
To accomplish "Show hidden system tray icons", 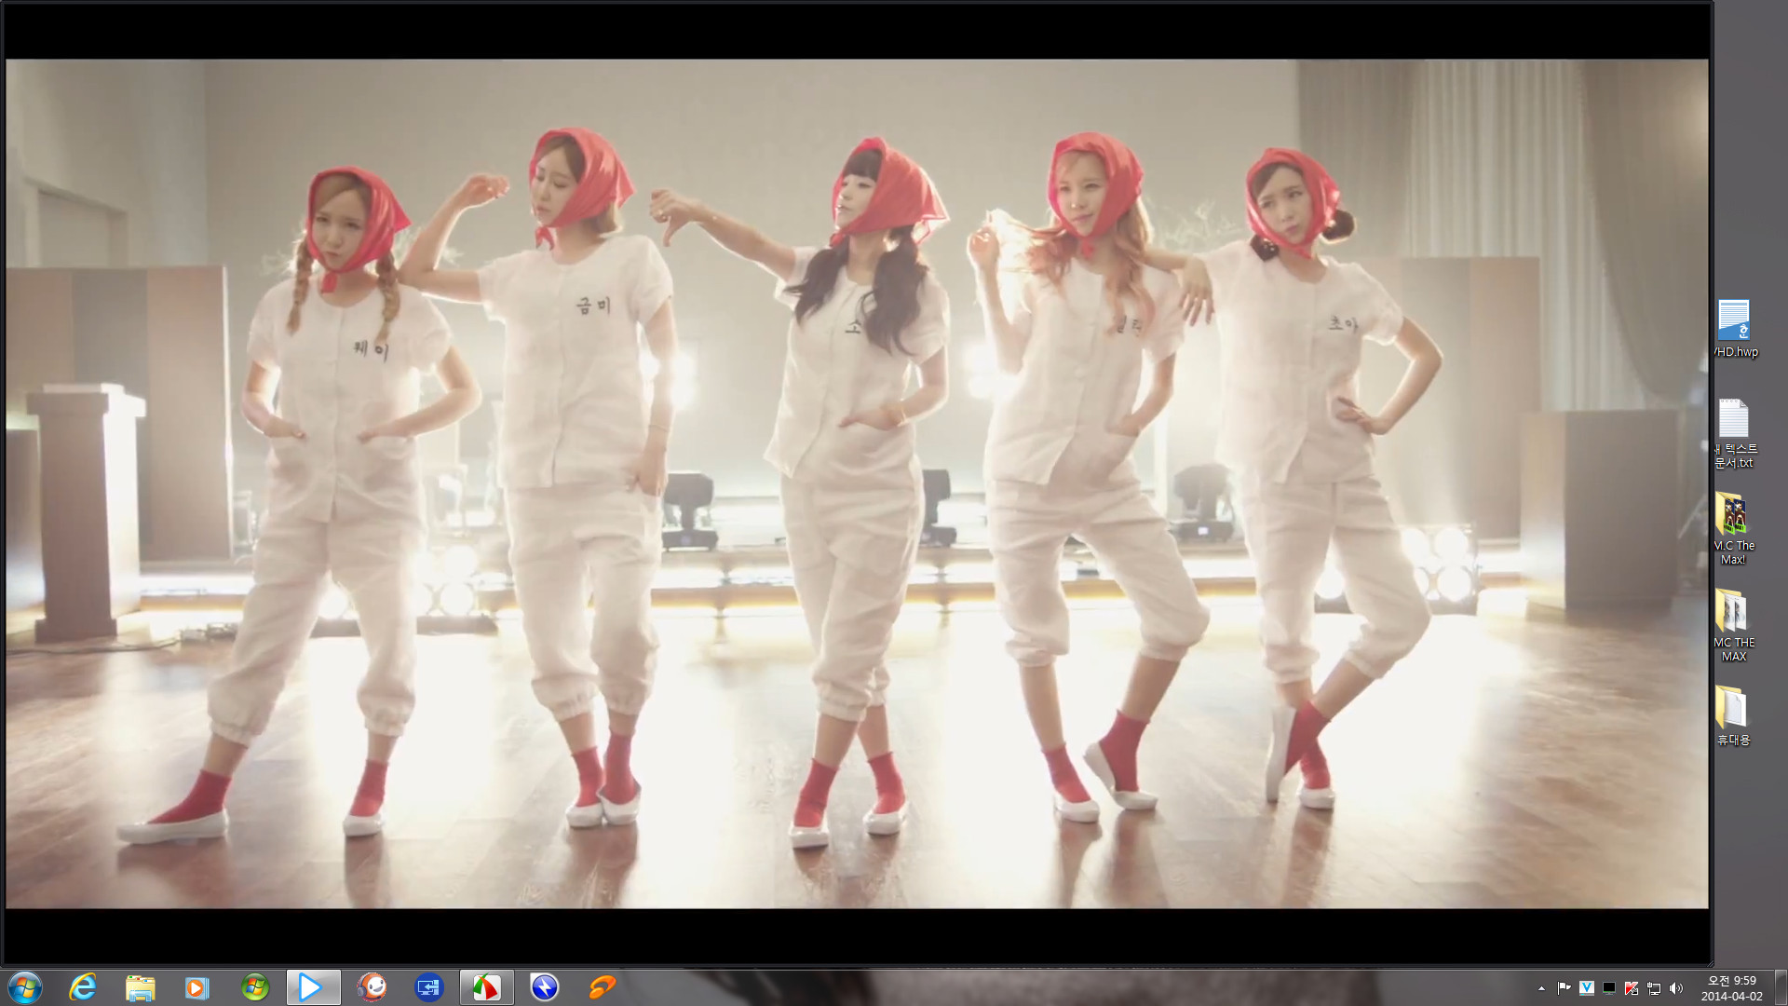I will [x=1541, y=988].
